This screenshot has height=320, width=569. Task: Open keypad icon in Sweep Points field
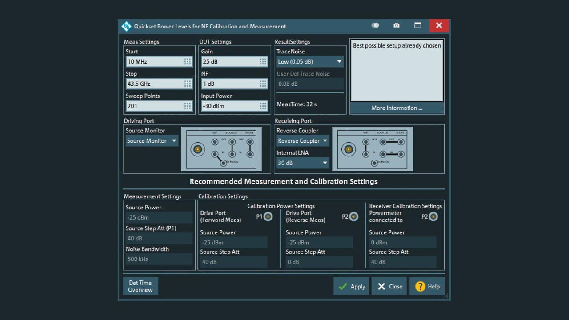tap(188, 106)
